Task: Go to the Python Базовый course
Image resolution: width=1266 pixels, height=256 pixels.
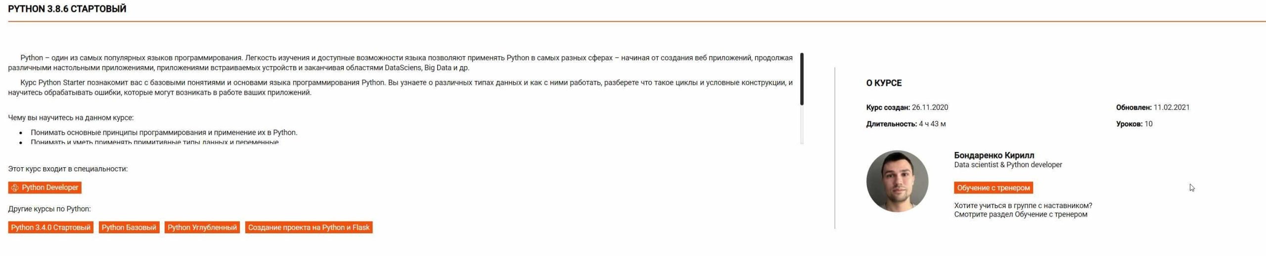Action: (129, 227)
